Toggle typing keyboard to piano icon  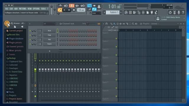89,6
